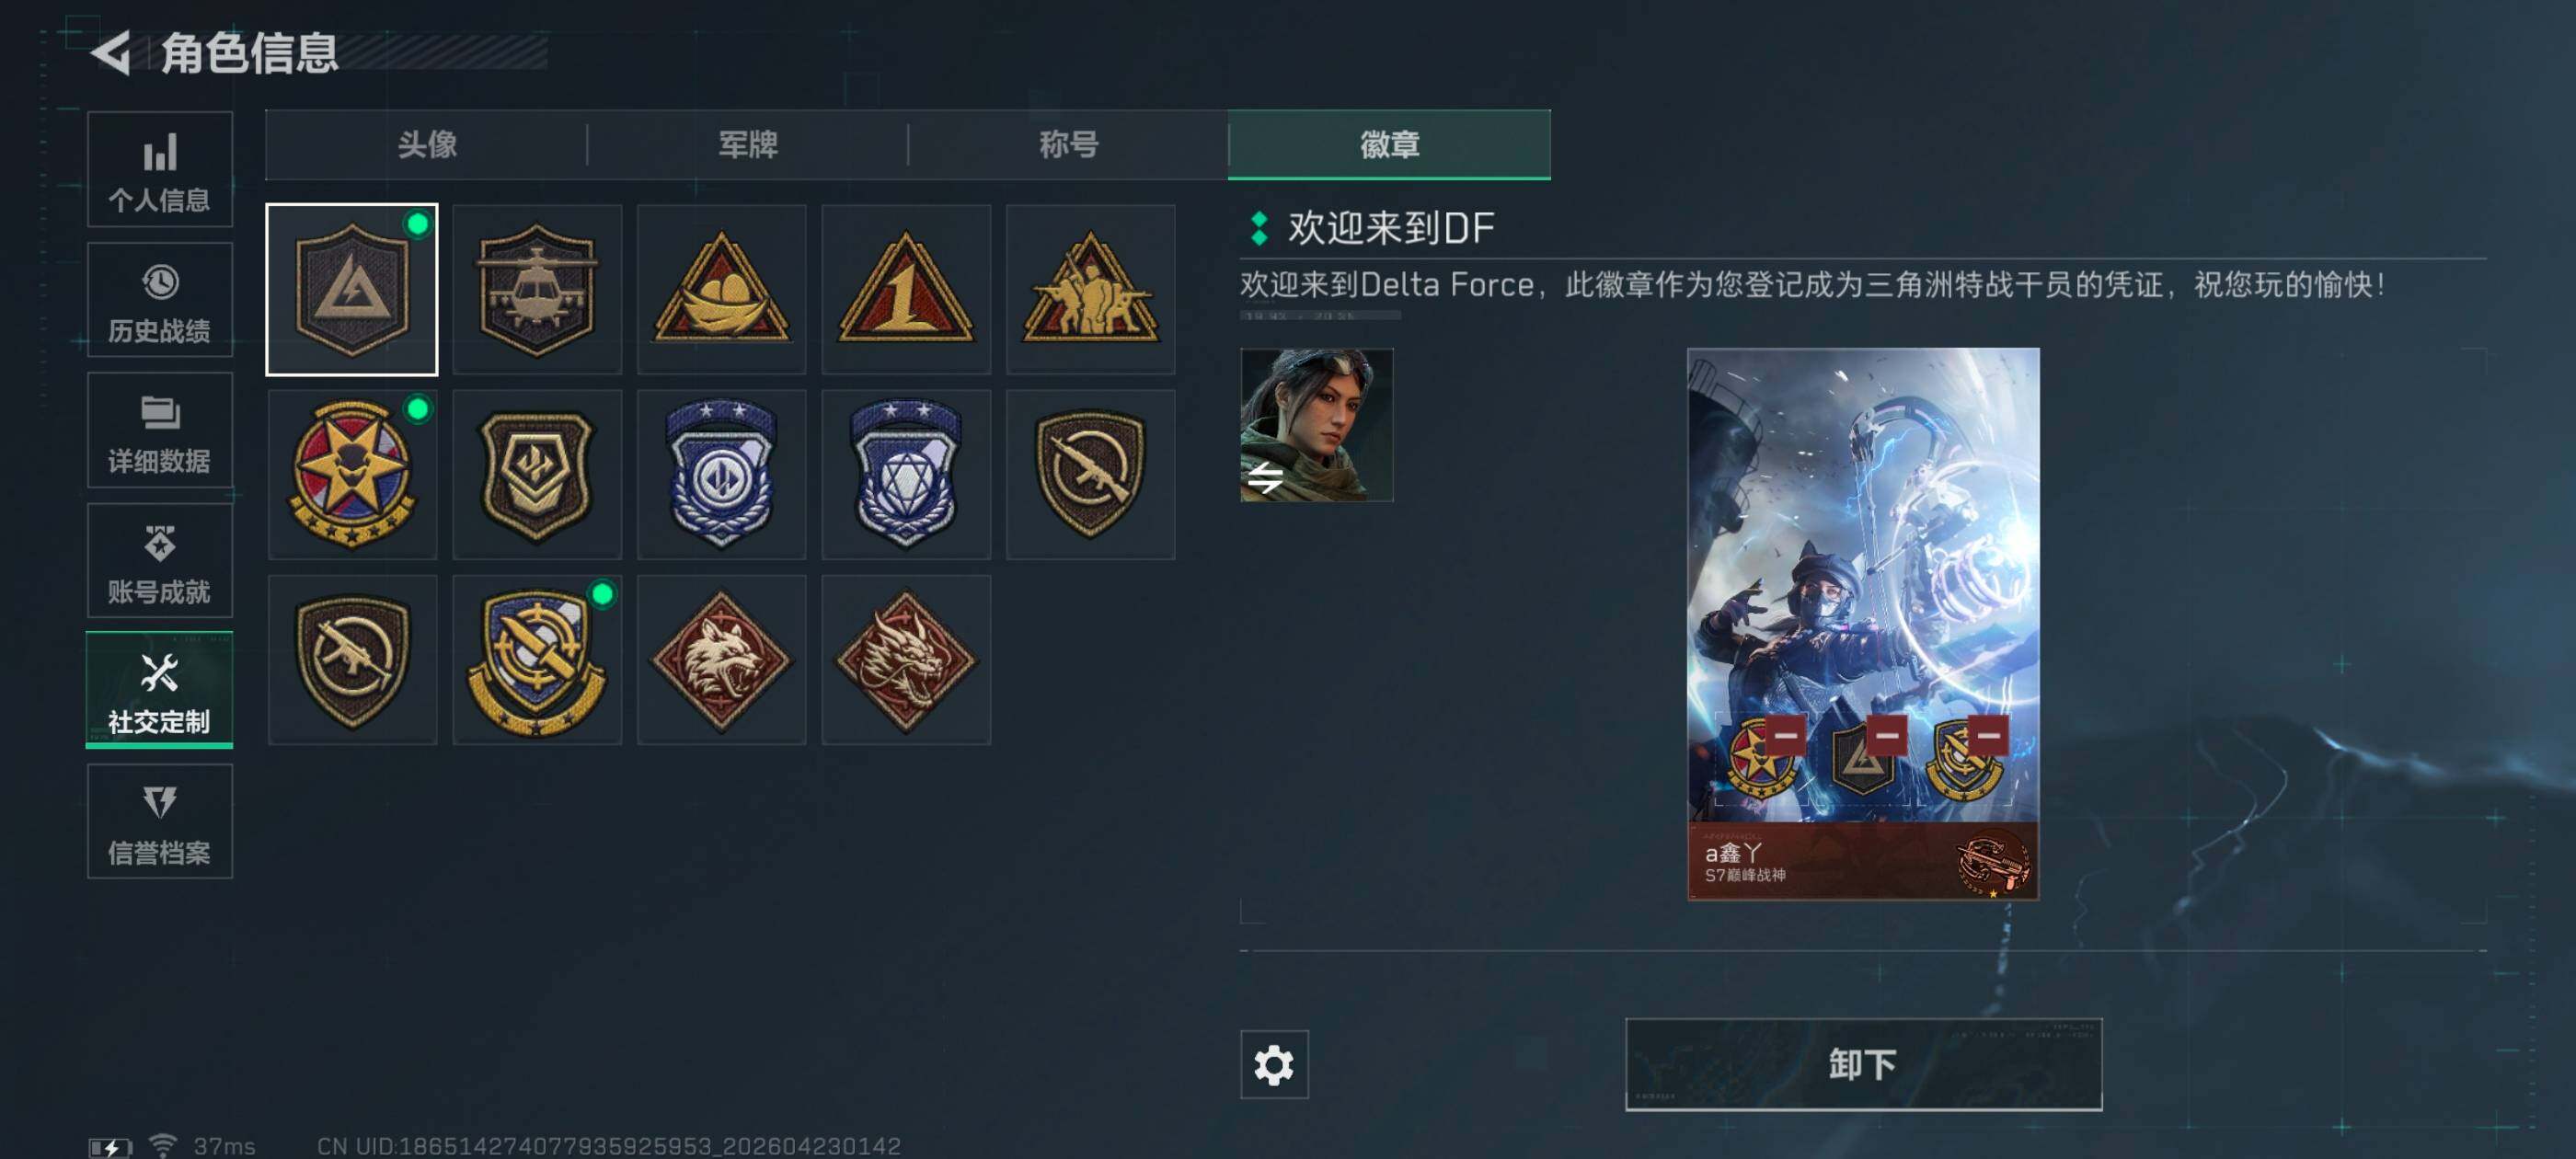Switch to the 头像 tab
2576x1159 pixels.
[x=427, y=145]
